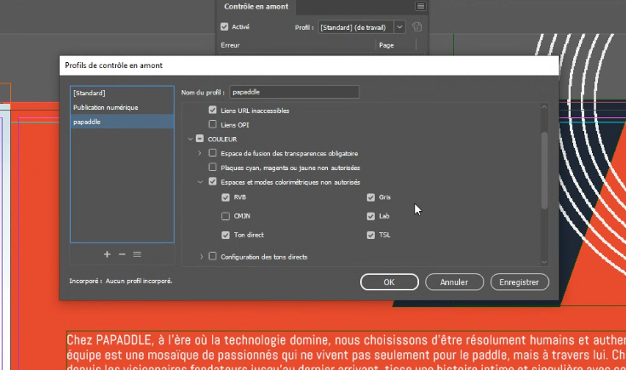
Task: Uncheck the Lab color mode checkbox
Action: click(x=370, y=216)
